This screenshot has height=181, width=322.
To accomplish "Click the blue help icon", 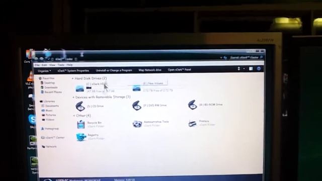I will point(259,68).
